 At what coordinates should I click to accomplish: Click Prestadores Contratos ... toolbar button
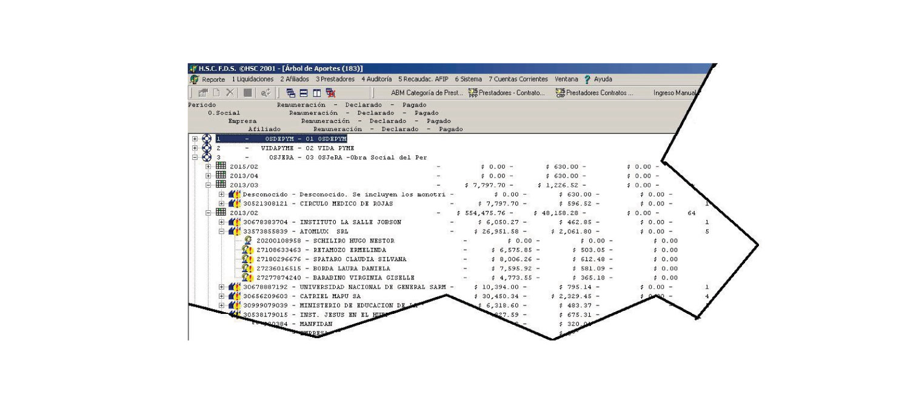point(593,93)
